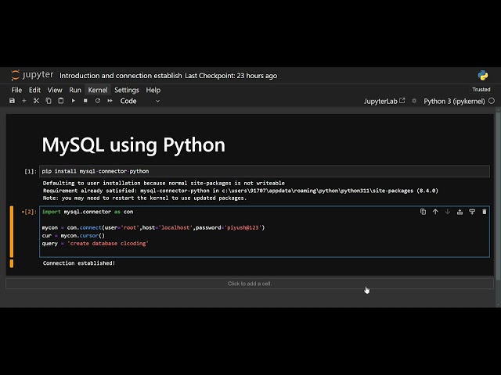This screenshot has height=375, width=501.
Task: Click the 'cur = mycon.cursor()' line
Action: coord(73,236)
